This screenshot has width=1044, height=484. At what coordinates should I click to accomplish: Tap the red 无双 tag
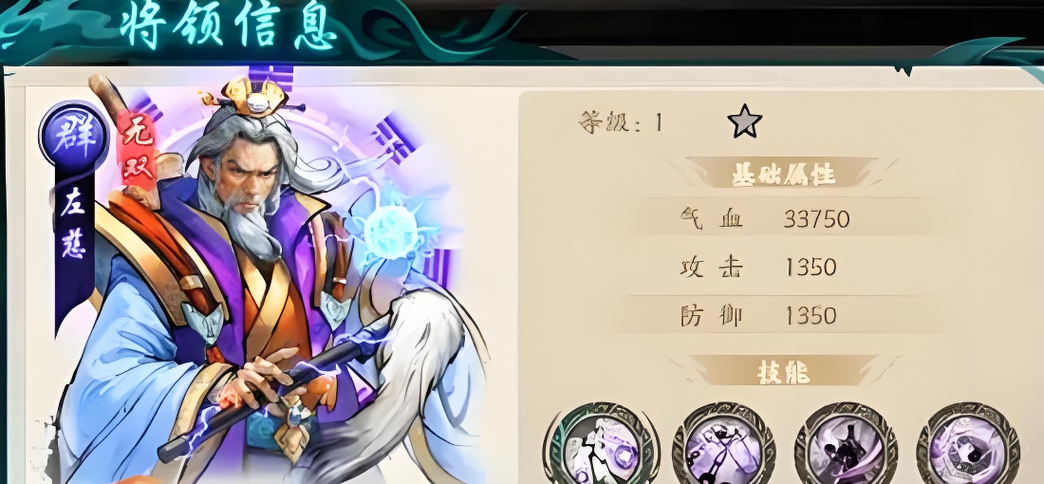coord(138,152)
